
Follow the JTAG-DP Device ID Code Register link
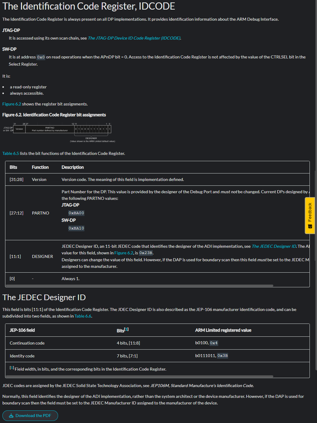pos(134,38)
